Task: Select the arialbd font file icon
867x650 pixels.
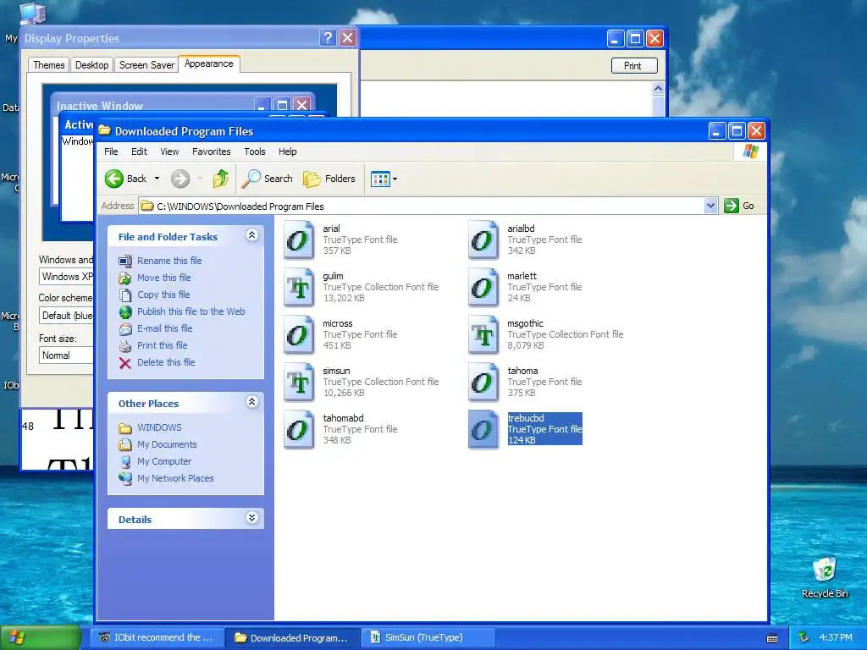Action: click(483, 240)
